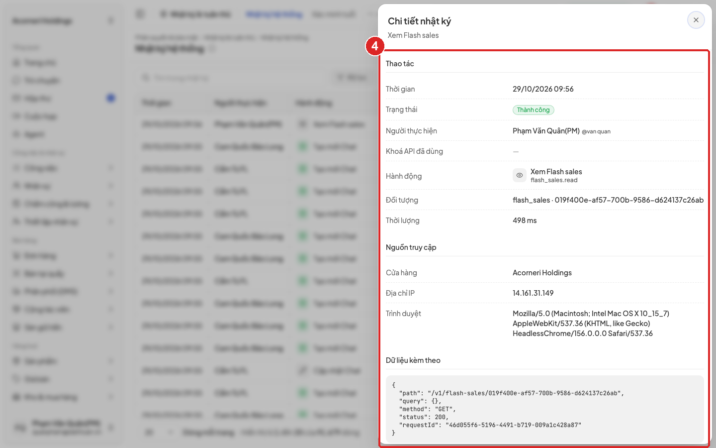Image resolution: width=716 pixels, height=448 pixels.
Task: Click the flash_sales.read permission code
Action: (554, 180)
